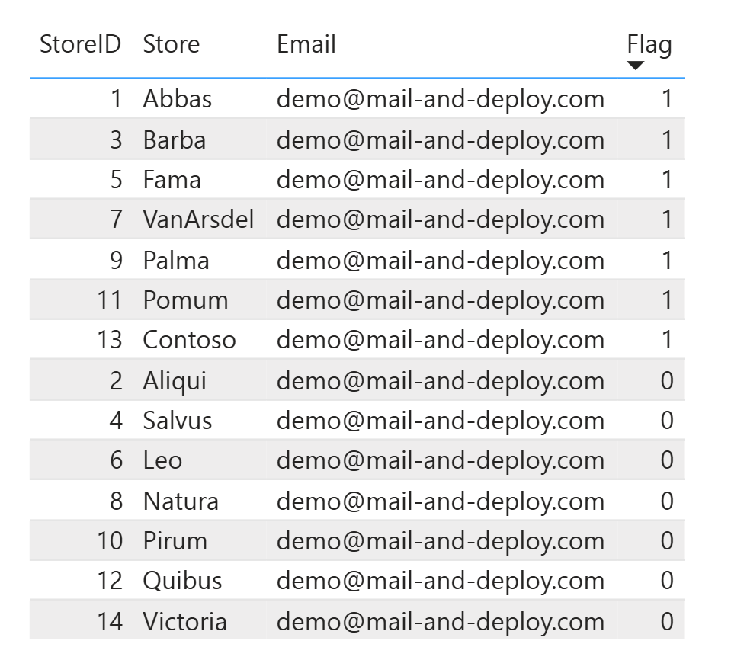Click StoreID 10 cell for Pirum
Image resolution: width=731 pixels, height=660 pixels.
(x=109, y=541)
